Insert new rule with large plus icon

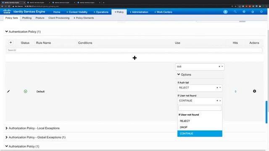tap(134, 58)
